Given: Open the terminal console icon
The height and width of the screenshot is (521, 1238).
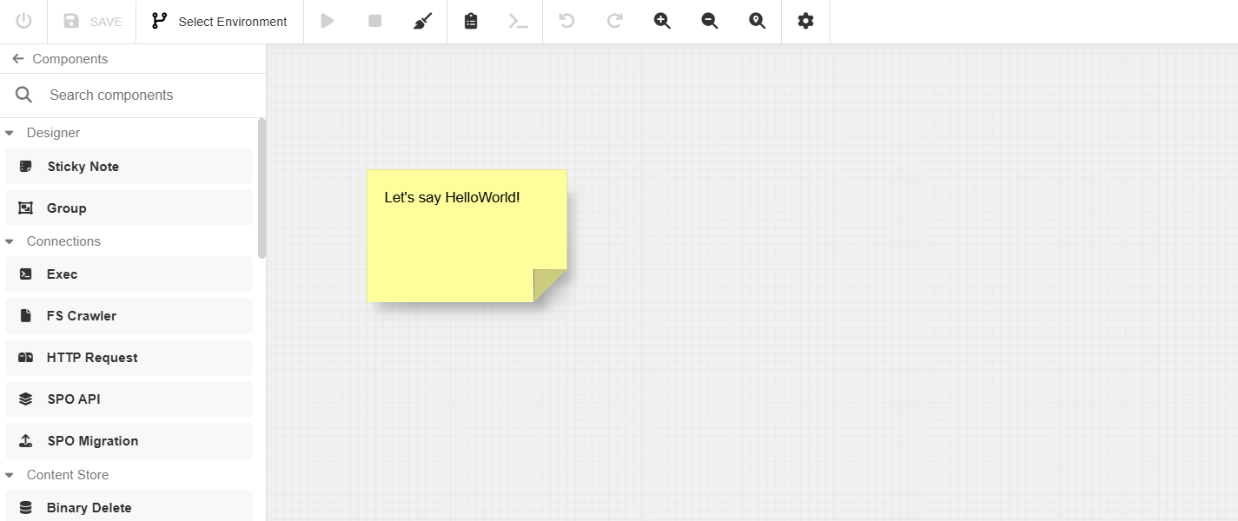Looking at the screenshot, I should click(x=518, y=22).
